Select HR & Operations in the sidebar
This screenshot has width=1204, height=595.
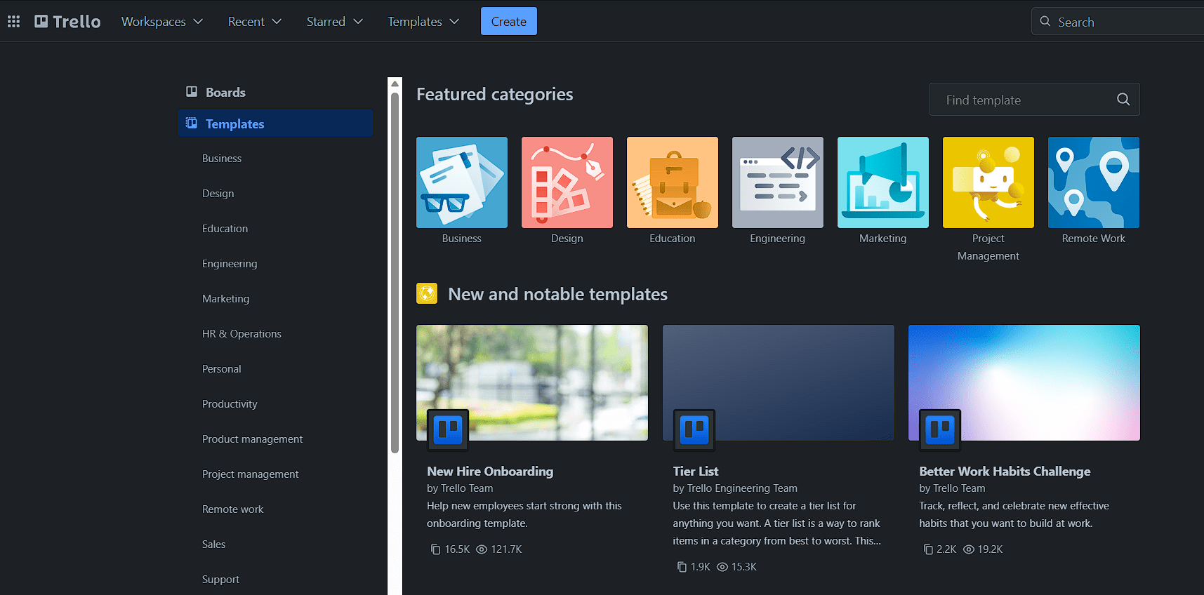[242, 334]
